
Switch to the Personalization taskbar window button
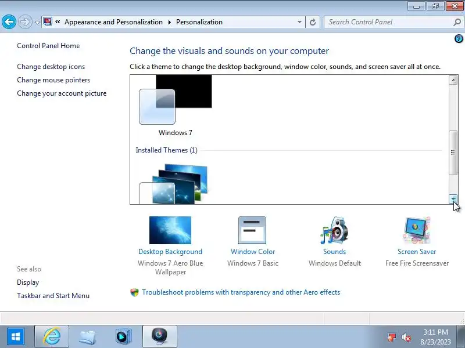pos(159,336)
